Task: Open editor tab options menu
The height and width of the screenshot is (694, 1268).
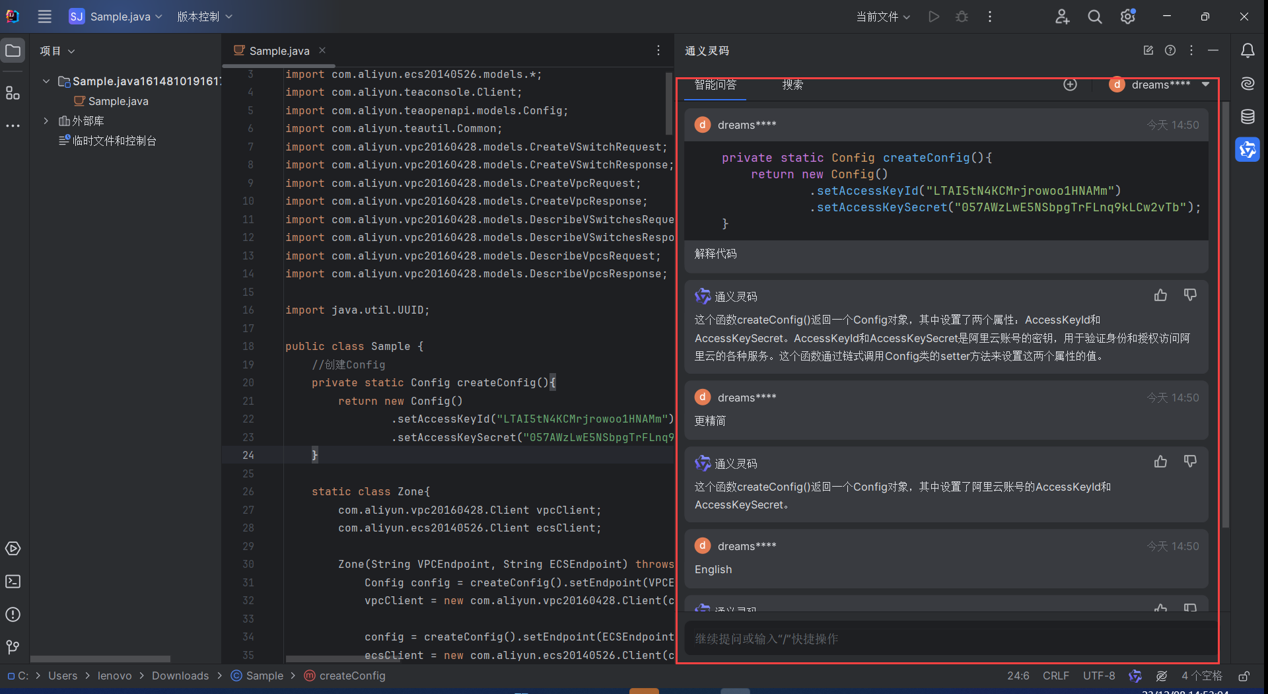Action: (658, 51)
